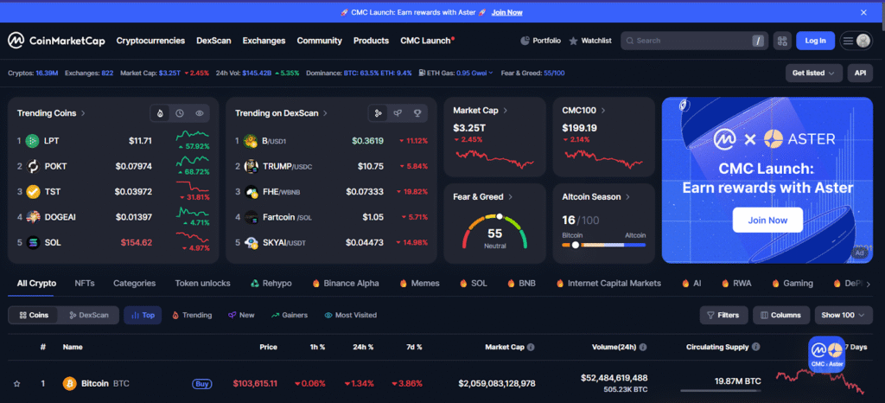Open the Show 100 rows dropdown
885x403 pixels.
pyautogui.click(x=844, y=315)
